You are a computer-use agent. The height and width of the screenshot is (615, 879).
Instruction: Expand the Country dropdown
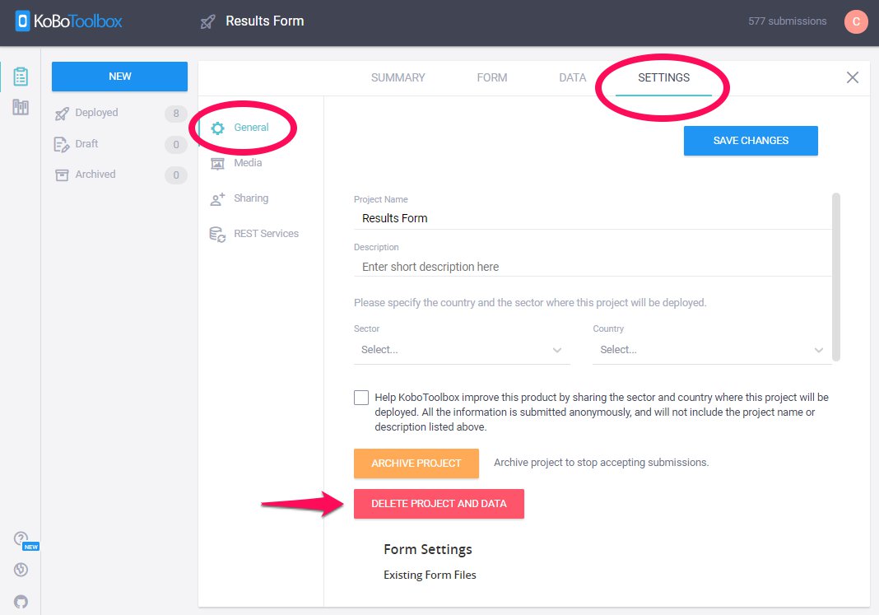pyautogui.click(x=711, y=350)
